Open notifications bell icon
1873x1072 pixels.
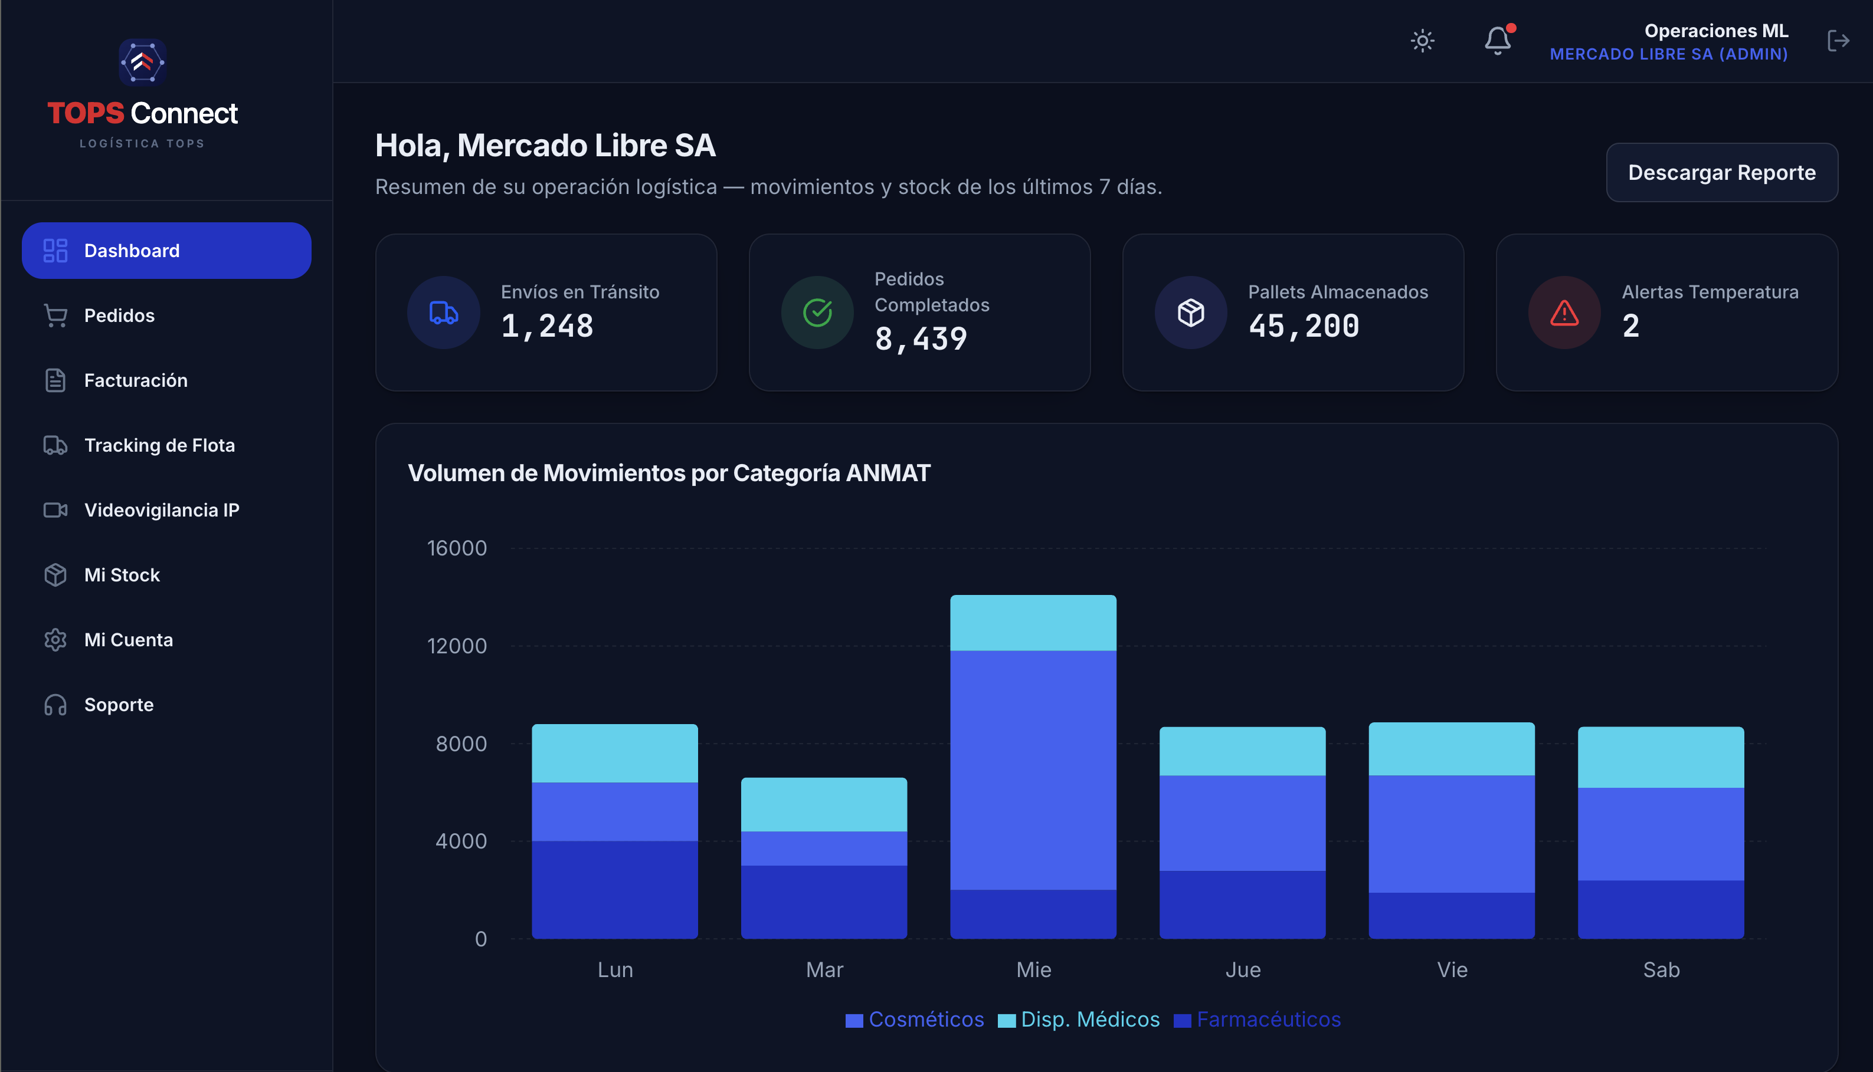(x=1497, y=41)
